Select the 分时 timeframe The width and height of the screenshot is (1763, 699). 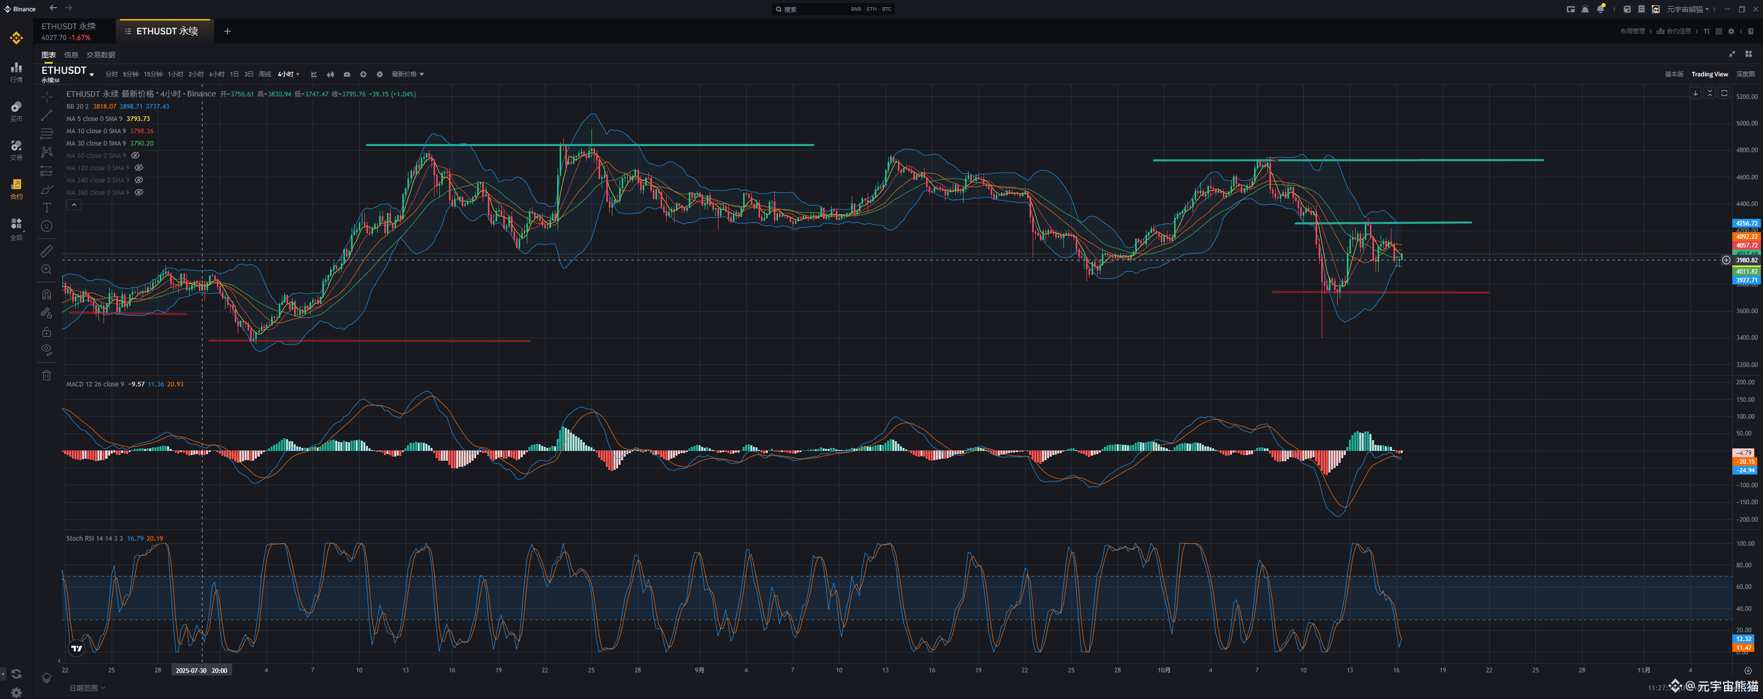click(112, 74)
